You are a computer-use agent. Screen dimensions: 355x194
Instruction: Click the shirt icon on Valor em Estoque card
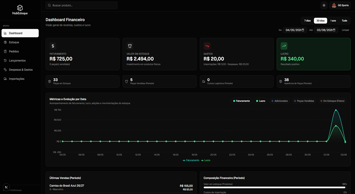[130, 46]
